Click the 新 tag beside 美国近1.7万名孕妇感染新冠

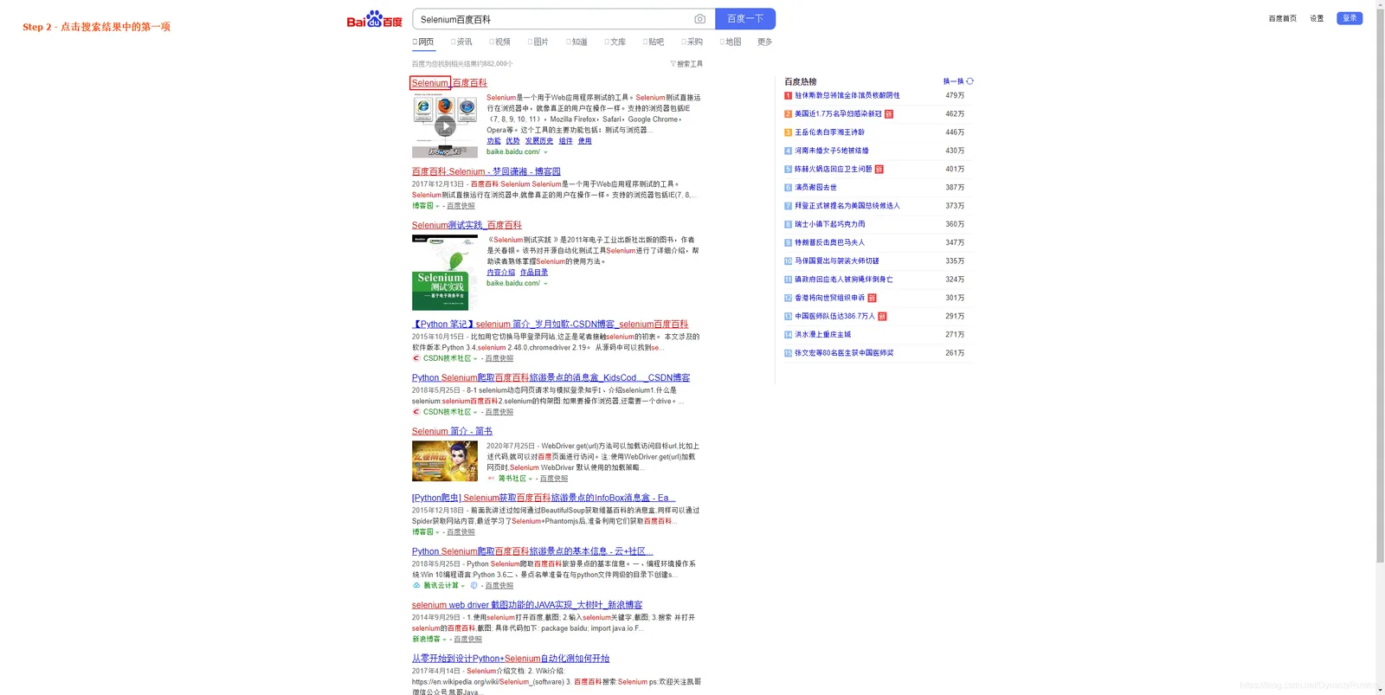coord(889,114)
